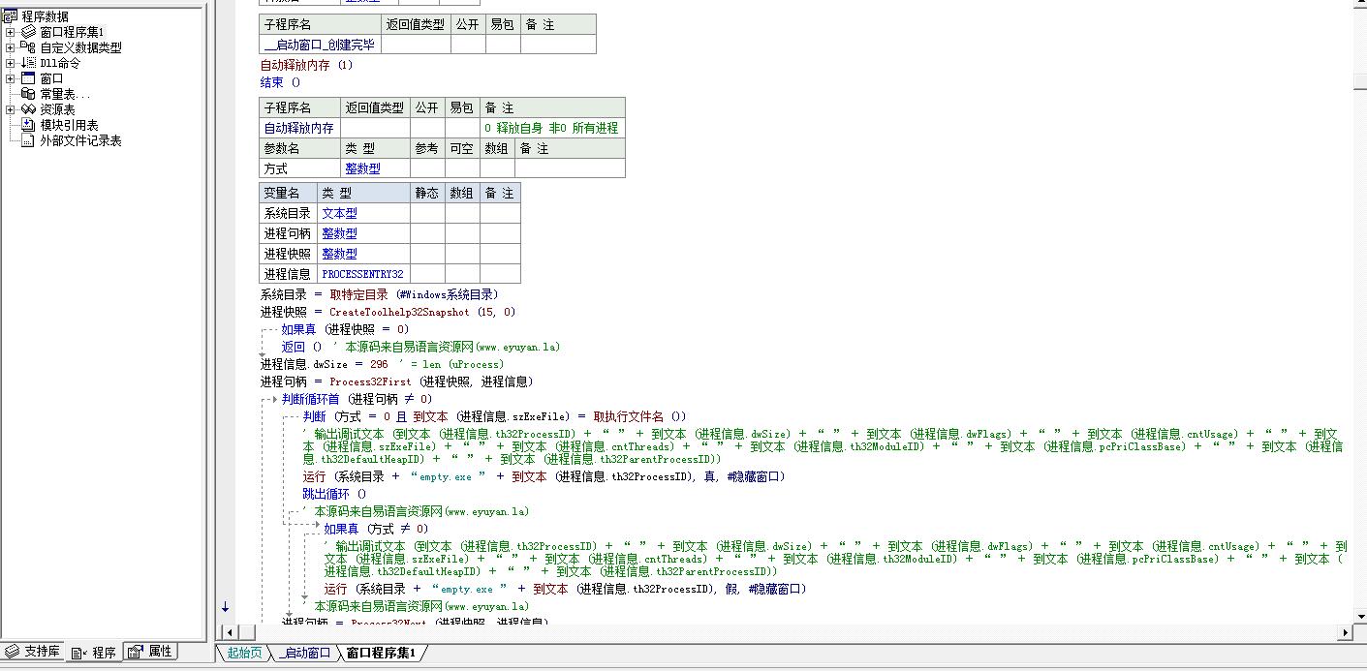Open the 外部文件记录表 page icon

(28, 140)
